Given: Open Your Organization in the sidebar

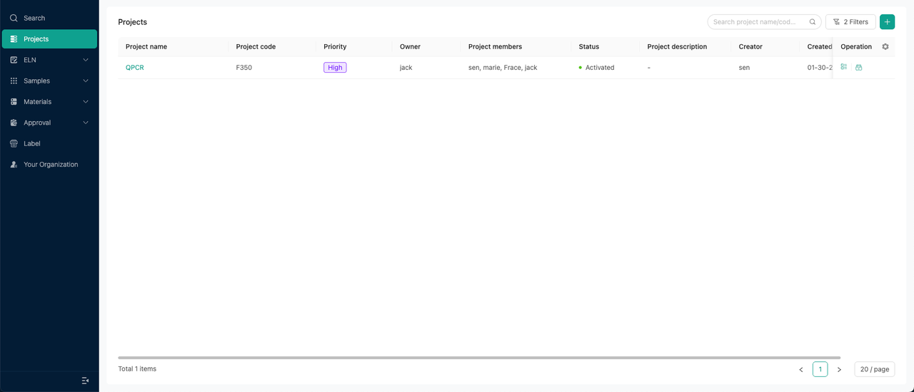Looking at the screenshot, I should tap(49, 165).
